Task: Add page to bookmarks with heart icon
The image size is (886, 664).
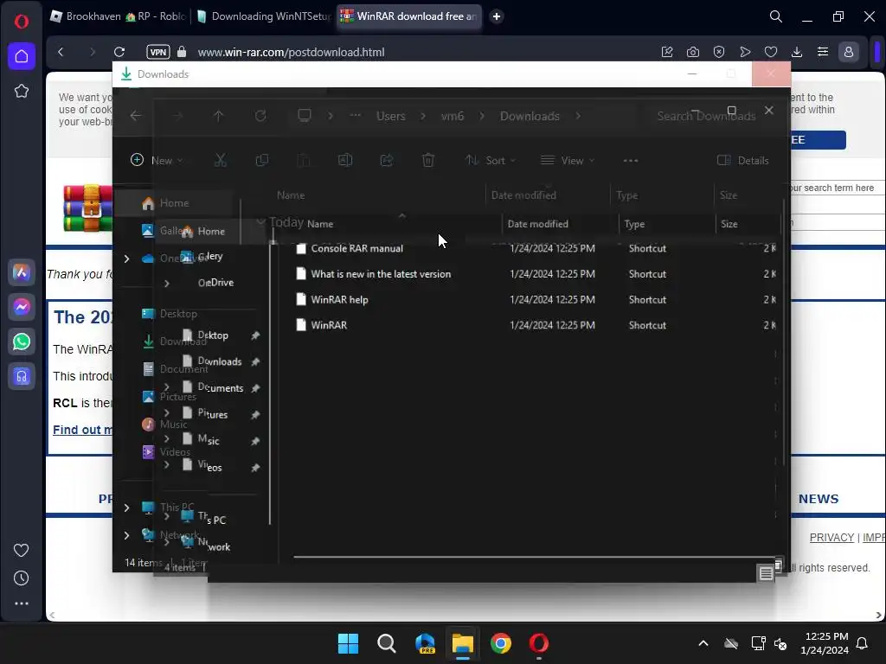Action: (771, 52)
